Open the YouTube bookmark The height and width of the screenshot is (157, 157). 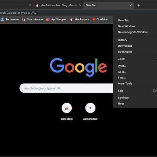100,20
